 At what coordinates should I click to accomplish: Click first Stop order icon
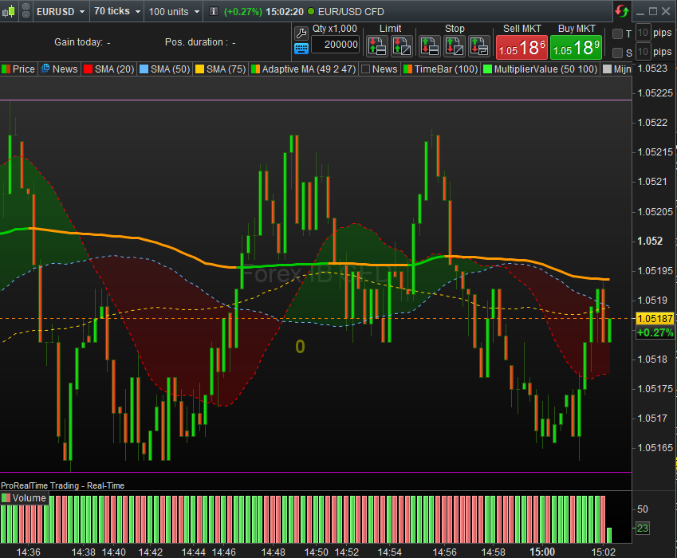[x=430, y=46]
